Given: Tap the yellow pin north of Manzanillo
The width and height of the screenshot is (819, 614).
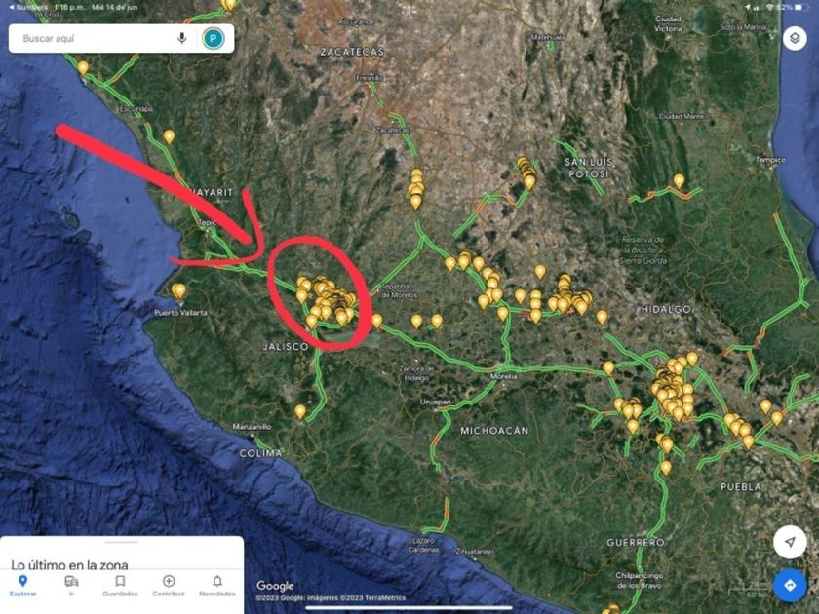Looking at the screenshot, I should pyautogui.click(x=300, y=411).
